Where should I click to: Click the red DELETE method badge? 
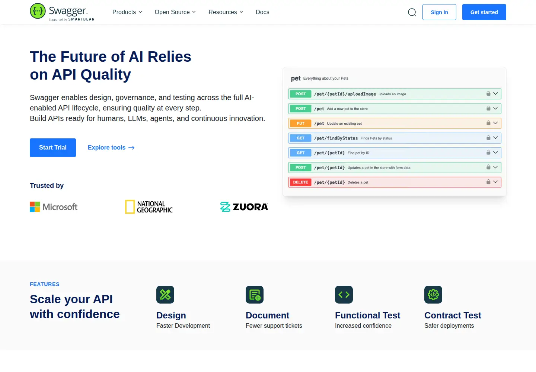pyautogui.click(x=300, y=182)
